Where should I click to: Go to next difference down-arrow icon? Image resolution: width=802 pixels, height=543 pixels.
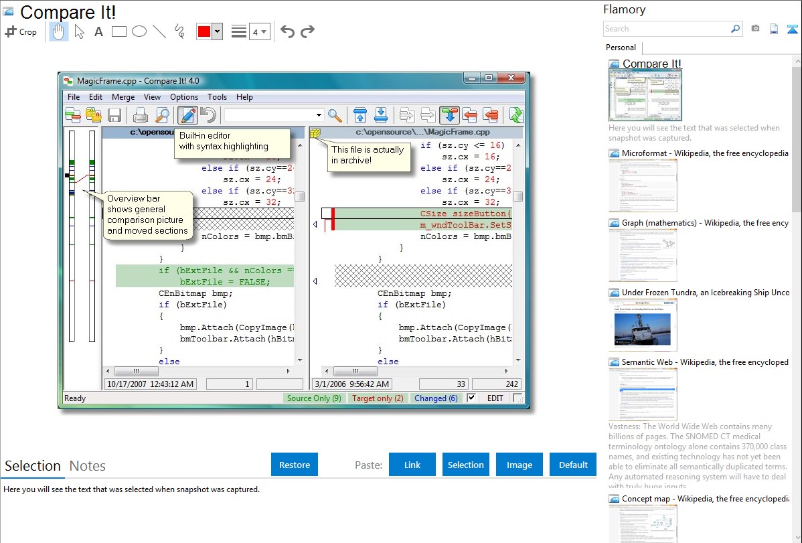point(381,115)
